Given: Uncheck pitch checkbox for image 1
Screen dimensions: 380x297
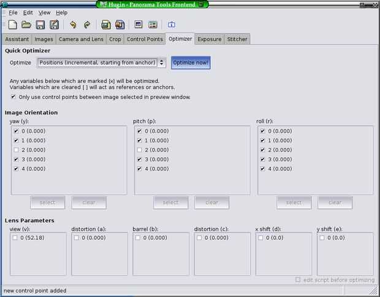Looking at the screenshot, I should (139, 141).
